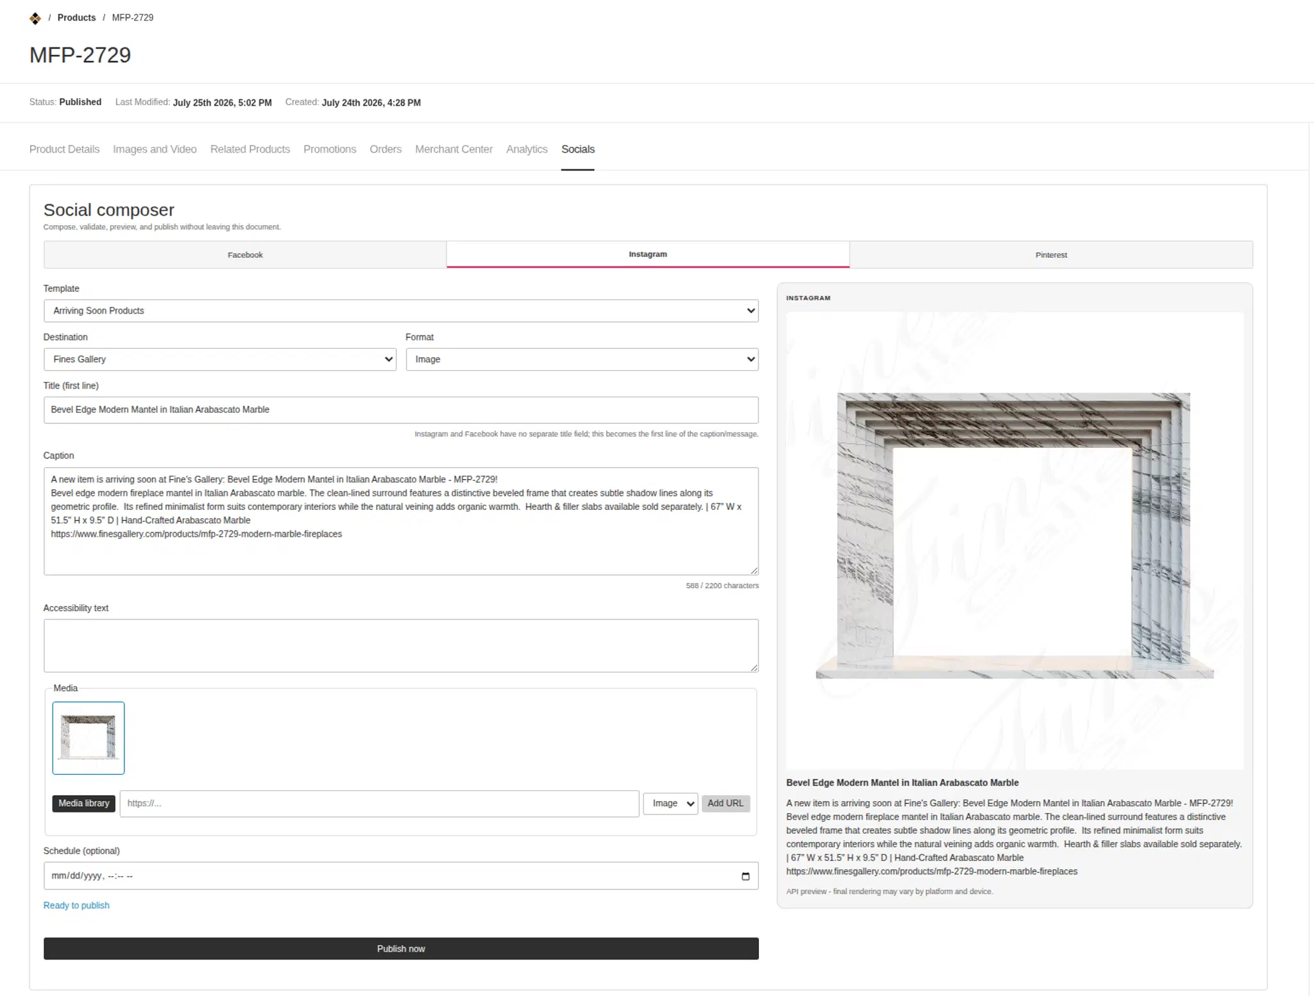This screenshot has width=1314, height=996.
Task: Open the Format dropdown showing Image
Action: coord(582,359)
